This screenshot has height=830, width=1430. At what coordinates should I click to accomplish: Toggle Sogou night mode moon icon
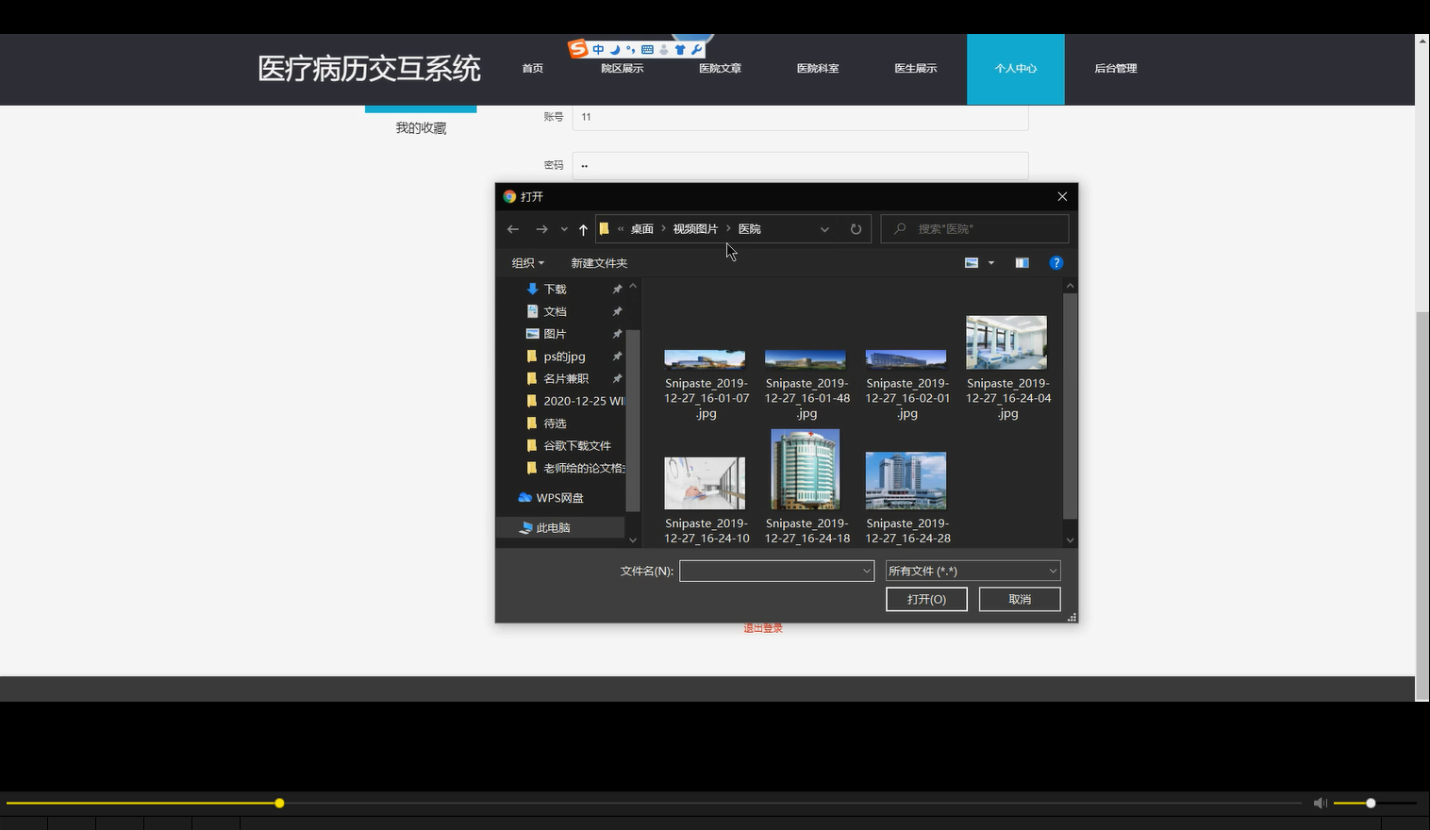(x=614, y=48)
